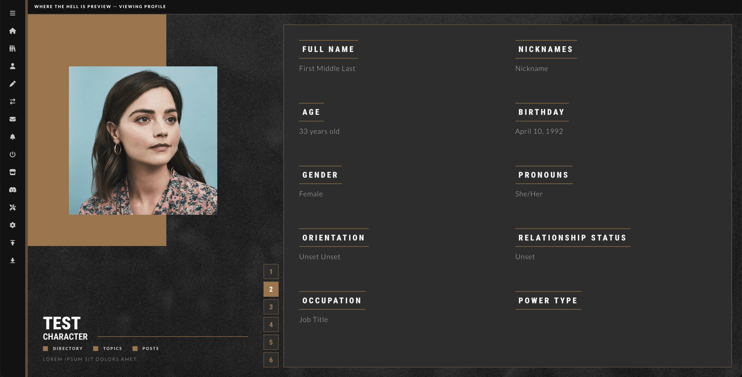Screen dimensions: 742x377
Task: Switch to profile tab 3
Action: click(271, 307)
